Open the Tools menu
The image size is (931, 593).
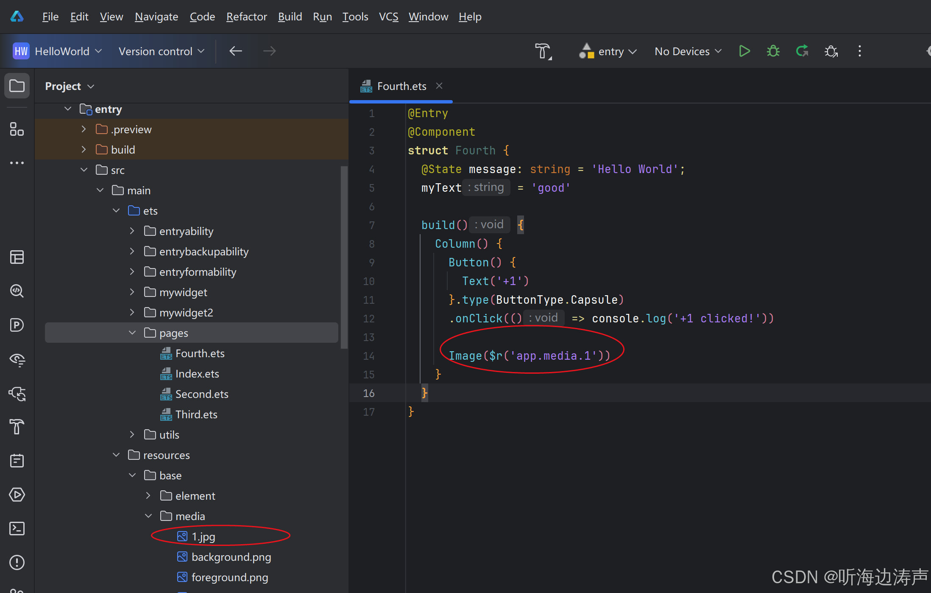(x=355, y=17)
